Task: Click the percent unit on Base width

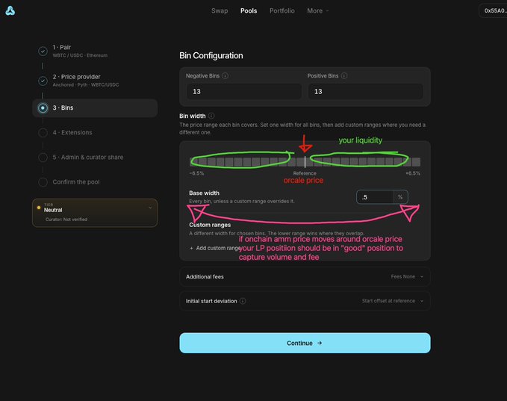Action: 400,197
